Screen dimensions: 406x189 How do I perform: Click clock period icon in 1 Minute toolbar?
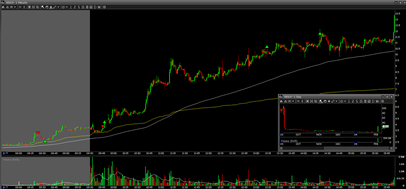(x=63, y=7)
